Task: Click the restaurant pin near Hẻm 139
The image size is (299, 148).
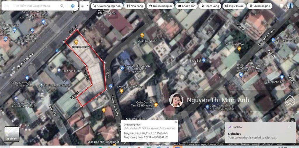Action: pos(104,110)
